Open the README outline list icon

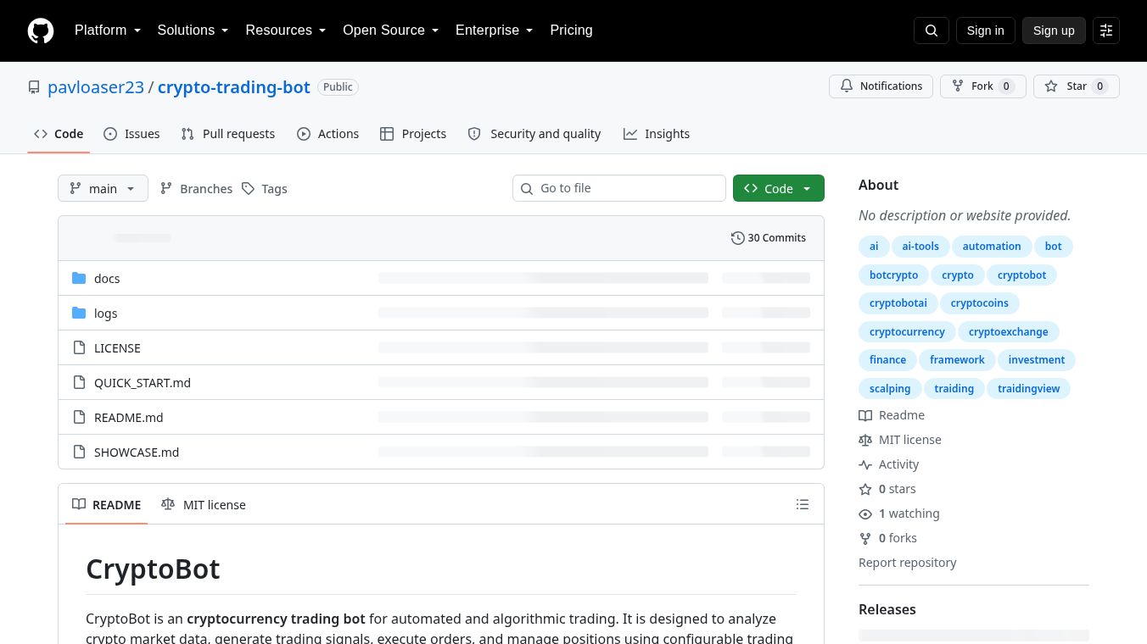pos(803,504)
